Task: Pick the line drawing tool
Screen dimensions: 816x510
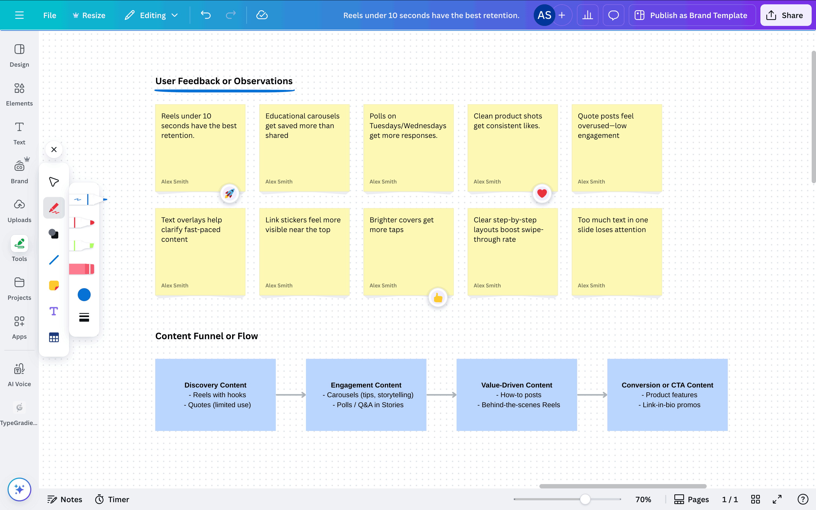Action: click(54, 260)
